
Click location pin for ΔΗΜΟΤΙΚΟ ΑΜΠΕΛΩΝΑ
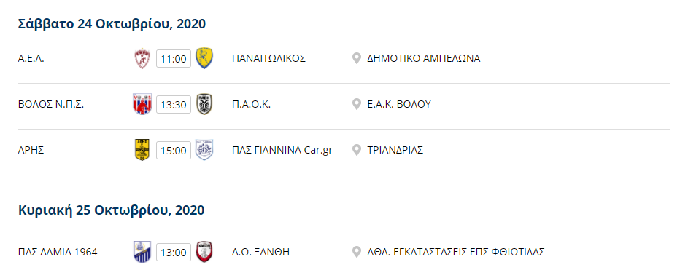357,59
